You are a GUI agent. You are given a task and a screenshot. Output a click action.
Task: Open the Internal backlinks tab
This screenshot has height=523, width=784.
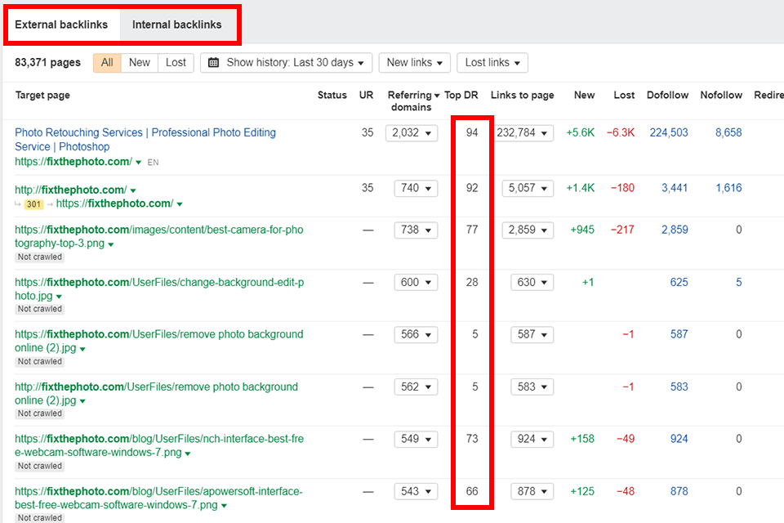click(x=177, y=25)
